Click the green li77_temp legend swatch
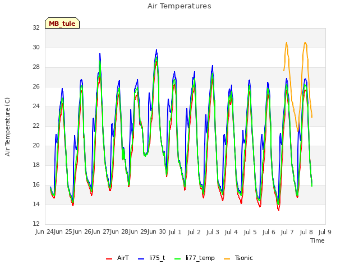The height and width of the screenshot is (269, 359). click(x=178, y=259)
